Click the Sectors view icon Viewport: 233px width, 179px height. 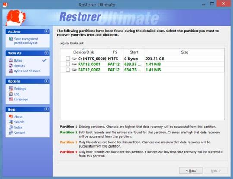pos(11,65)
